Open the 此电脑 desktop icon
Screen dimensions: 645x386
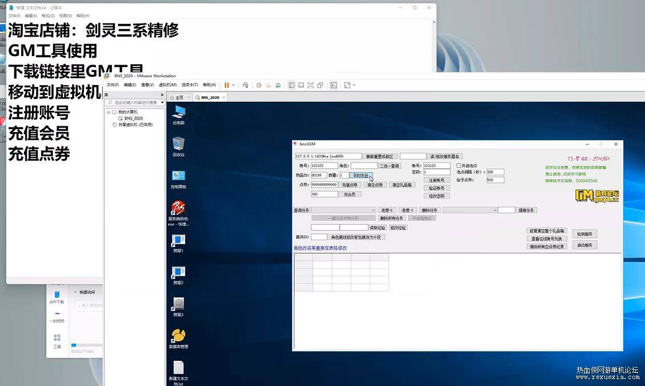[x=178, y=115]
